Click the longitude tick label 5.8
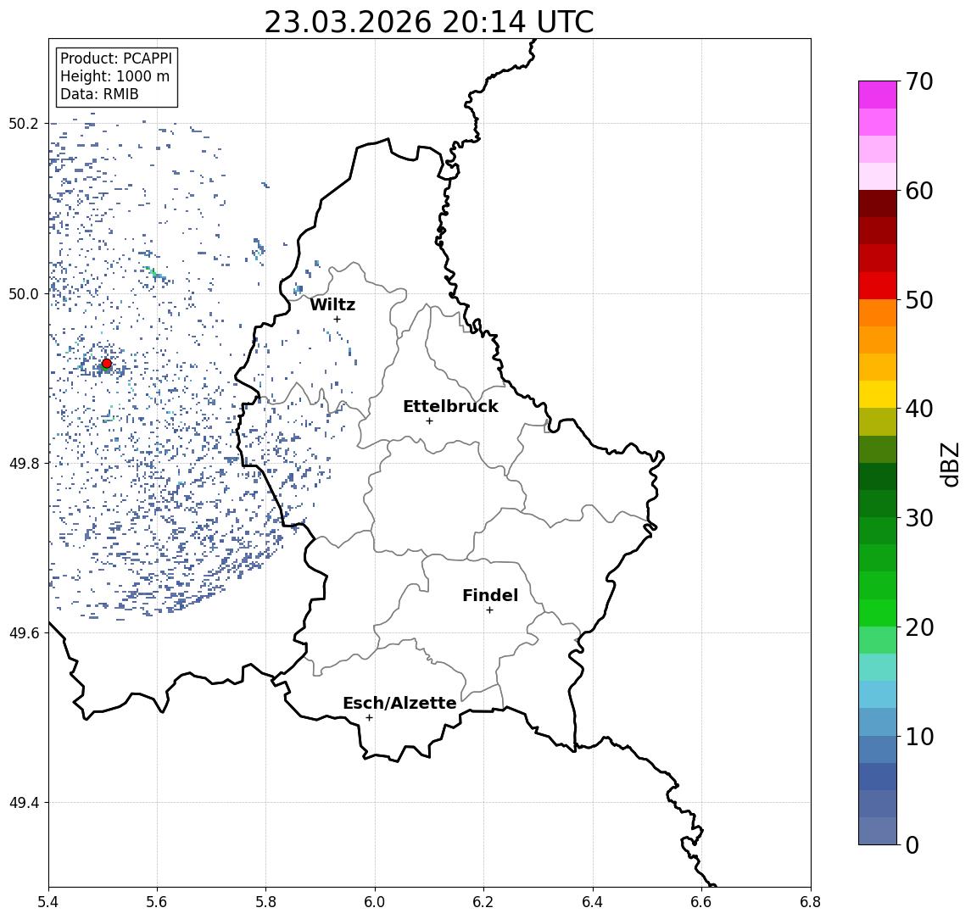This screenshot has height=919, width=971. pos(265,902)
